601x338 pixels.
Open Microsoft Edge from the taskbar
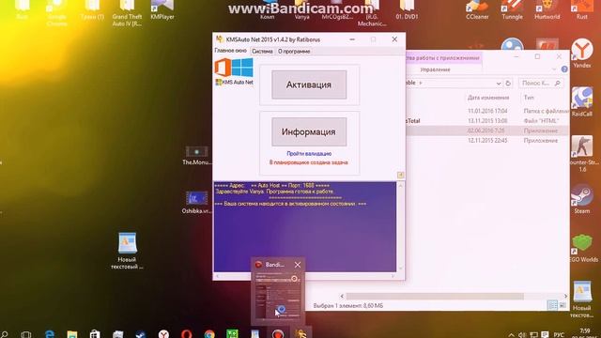tap(50, 334)
